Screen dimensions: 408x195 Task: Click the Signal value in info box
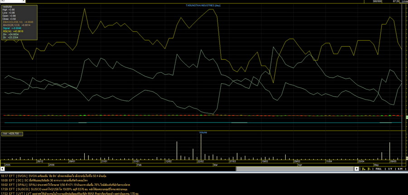11,28
